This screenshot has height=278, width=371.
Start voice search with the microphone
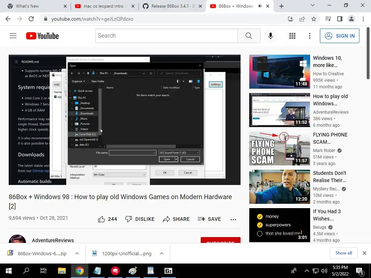pyautogui.click(x=271, y=36)
